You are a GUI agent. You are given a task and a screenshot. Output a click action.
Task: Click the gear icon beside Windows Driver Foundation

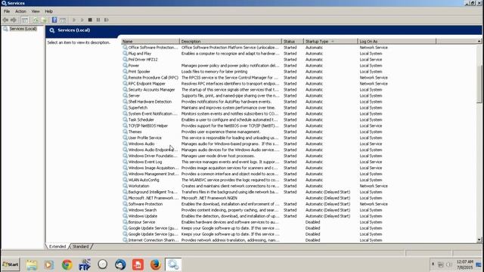(125, 156)
